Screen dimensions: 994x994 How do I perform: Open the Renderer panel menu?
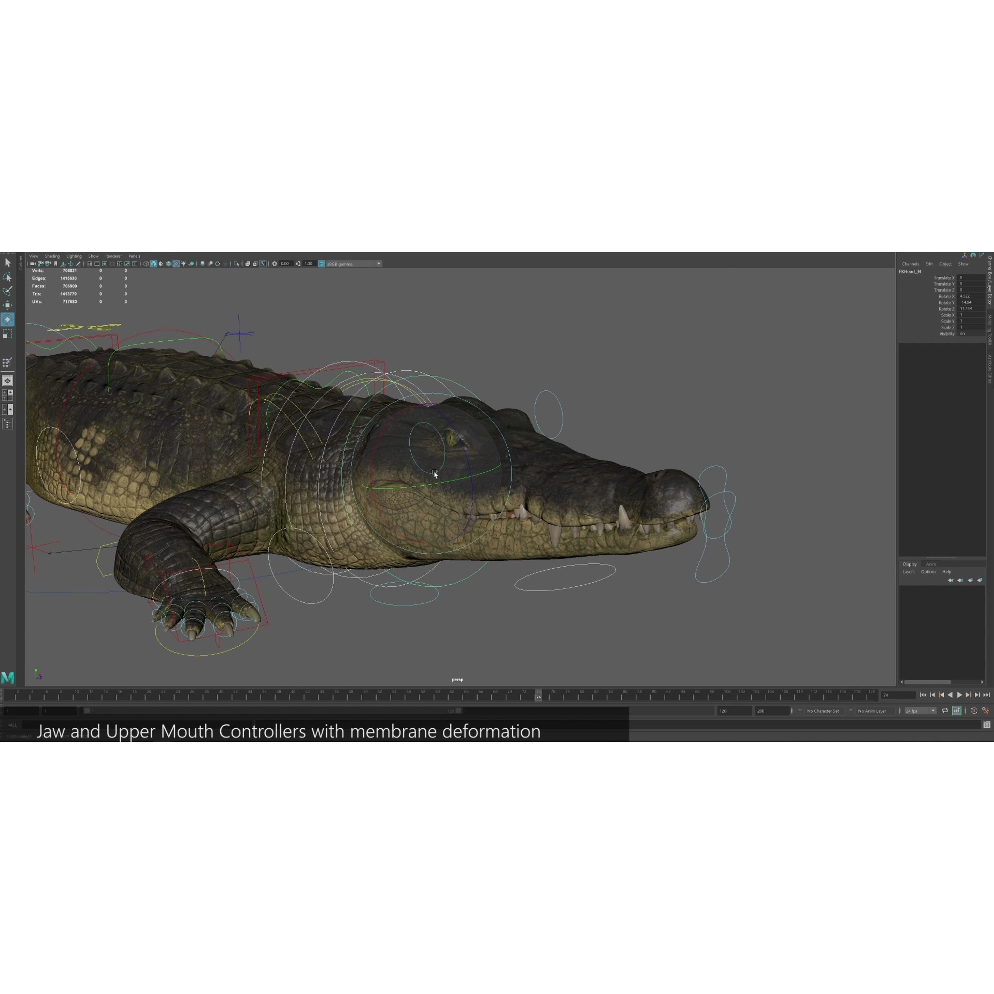pyautogui.click(x=113, y=256)
